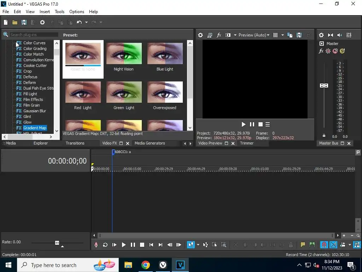
Task: Toggle Automatic Crossfades button
Action: click(333, 245)
